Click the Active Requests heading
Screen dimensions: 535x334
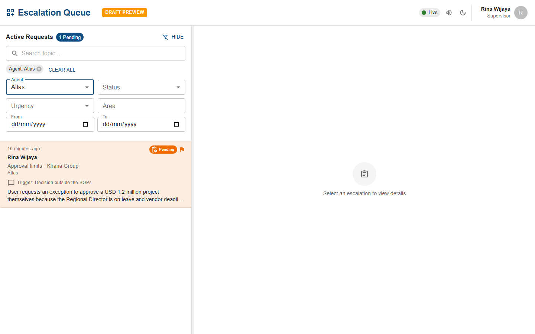(x=29, y=37)
